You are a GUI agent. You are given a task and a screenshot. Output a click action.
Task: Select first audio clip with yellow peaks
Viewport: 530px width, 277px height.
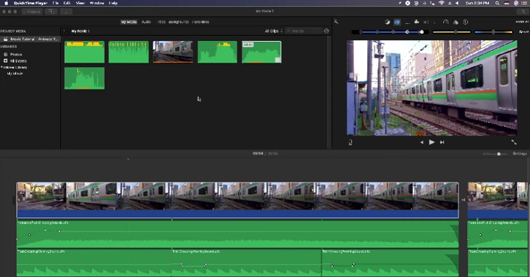(x=85, y=52)
